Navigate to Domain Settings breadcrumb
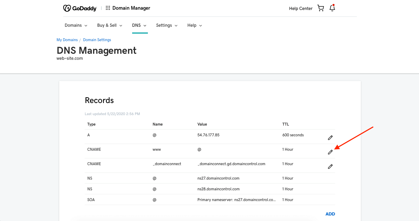The image size is (419, 221). pyautogui.click(x=97, y=40)
